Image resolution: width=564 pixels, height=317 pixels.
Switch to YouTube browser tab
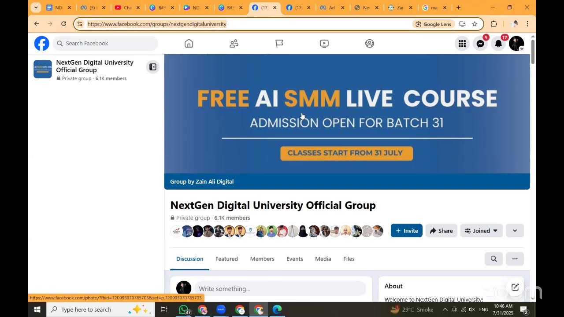coord(128,7)
